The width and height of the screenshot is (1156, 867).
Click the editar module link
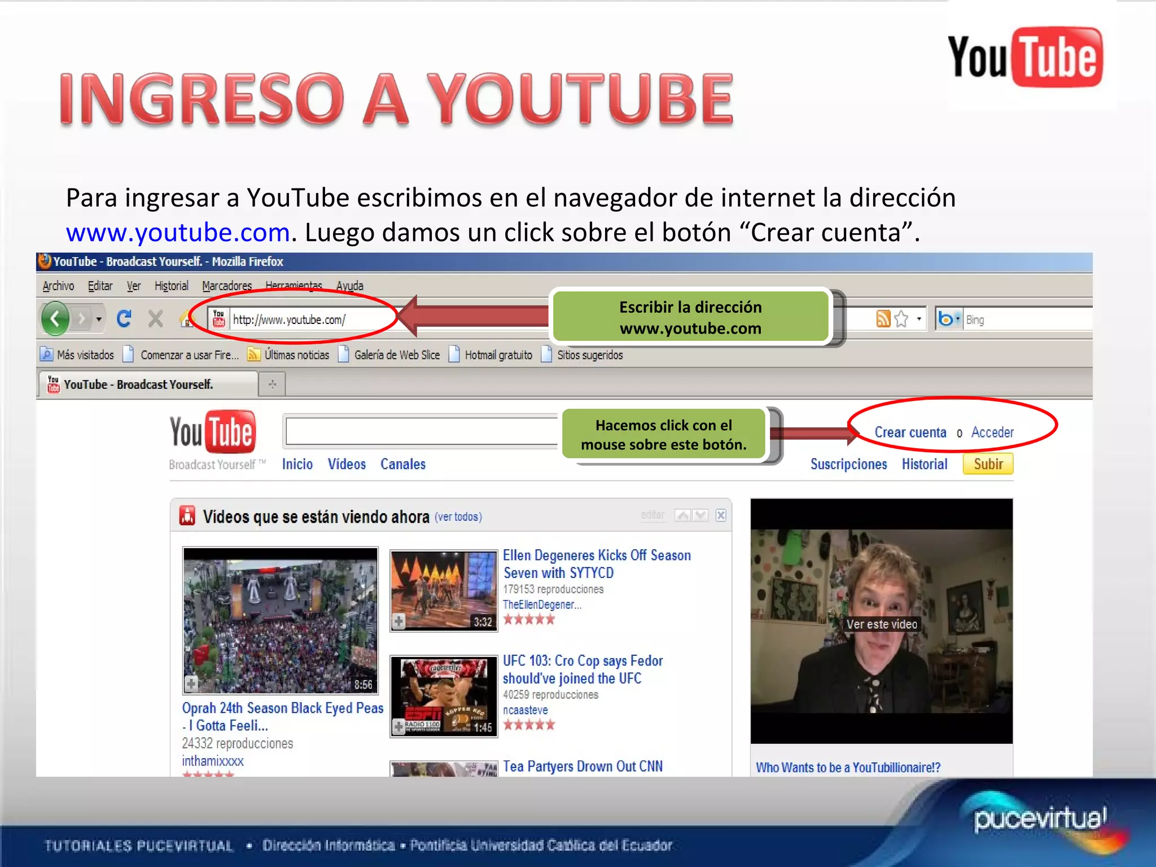[x=653, y=515]
